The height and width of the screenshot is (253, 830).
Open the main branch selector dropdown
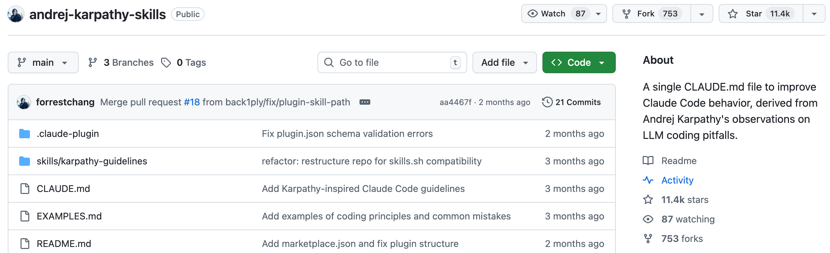[43, 62]
